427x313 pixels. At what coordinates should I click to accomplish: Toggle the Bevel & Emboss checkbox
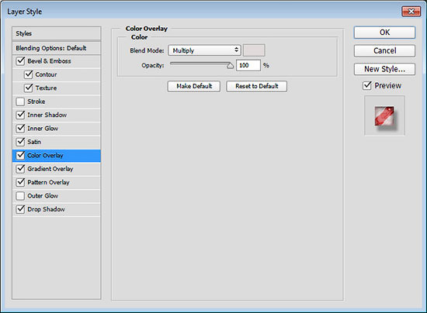(x=20, y=61)
